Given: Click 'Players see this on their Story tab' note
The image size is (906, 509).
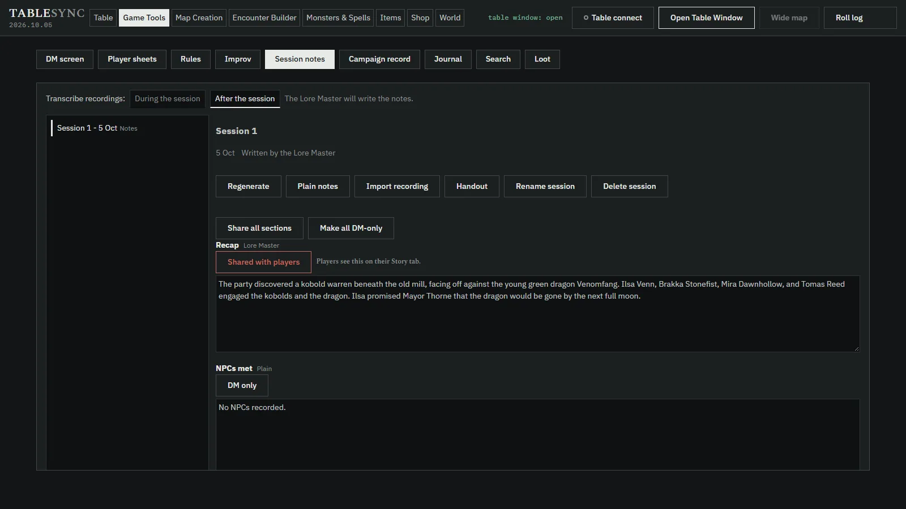Looking at the screenshot, I should coord(368,261).
